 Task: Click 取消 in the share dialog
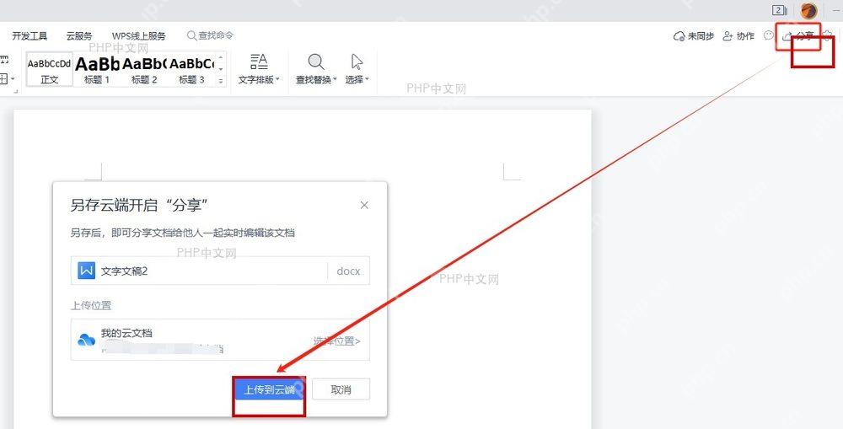(x=341, y=389)
